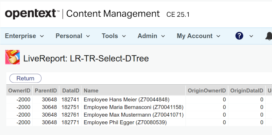Expand the Enterprise menu chevron
This screenshot has height=135, width=272.
click(x=42, y=36)
